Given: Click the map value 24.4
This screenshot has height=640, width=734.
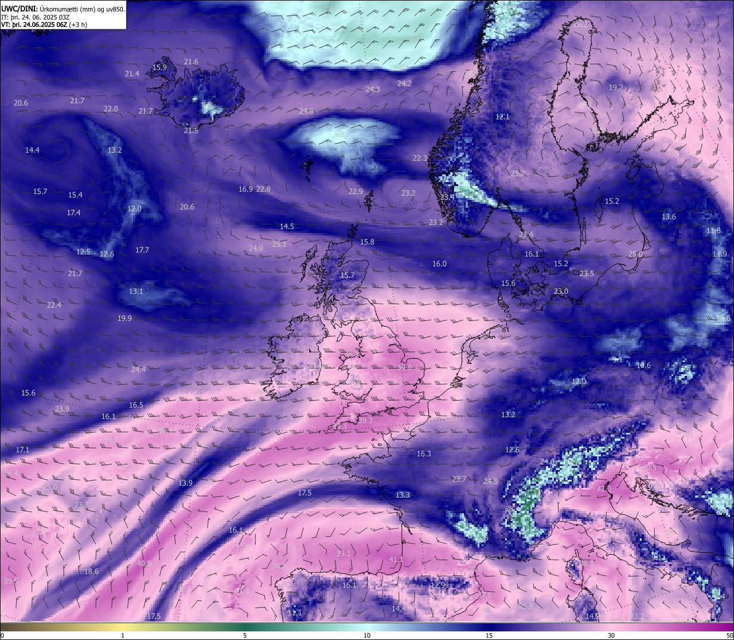Looking at the screenshot, I should coord(138,370).
